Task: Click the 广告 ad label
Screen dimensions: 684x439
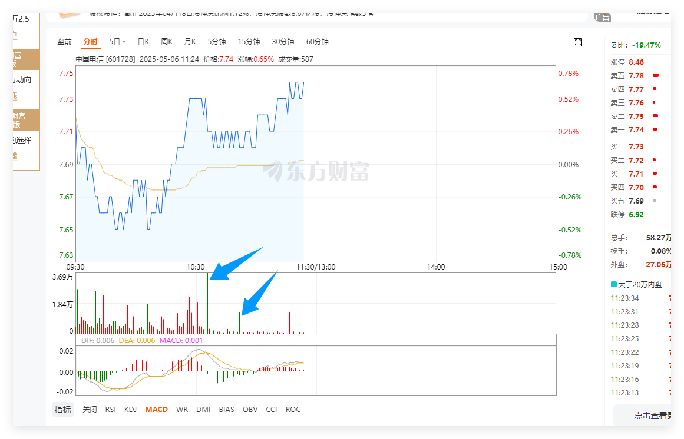Action: click(602, 18)
